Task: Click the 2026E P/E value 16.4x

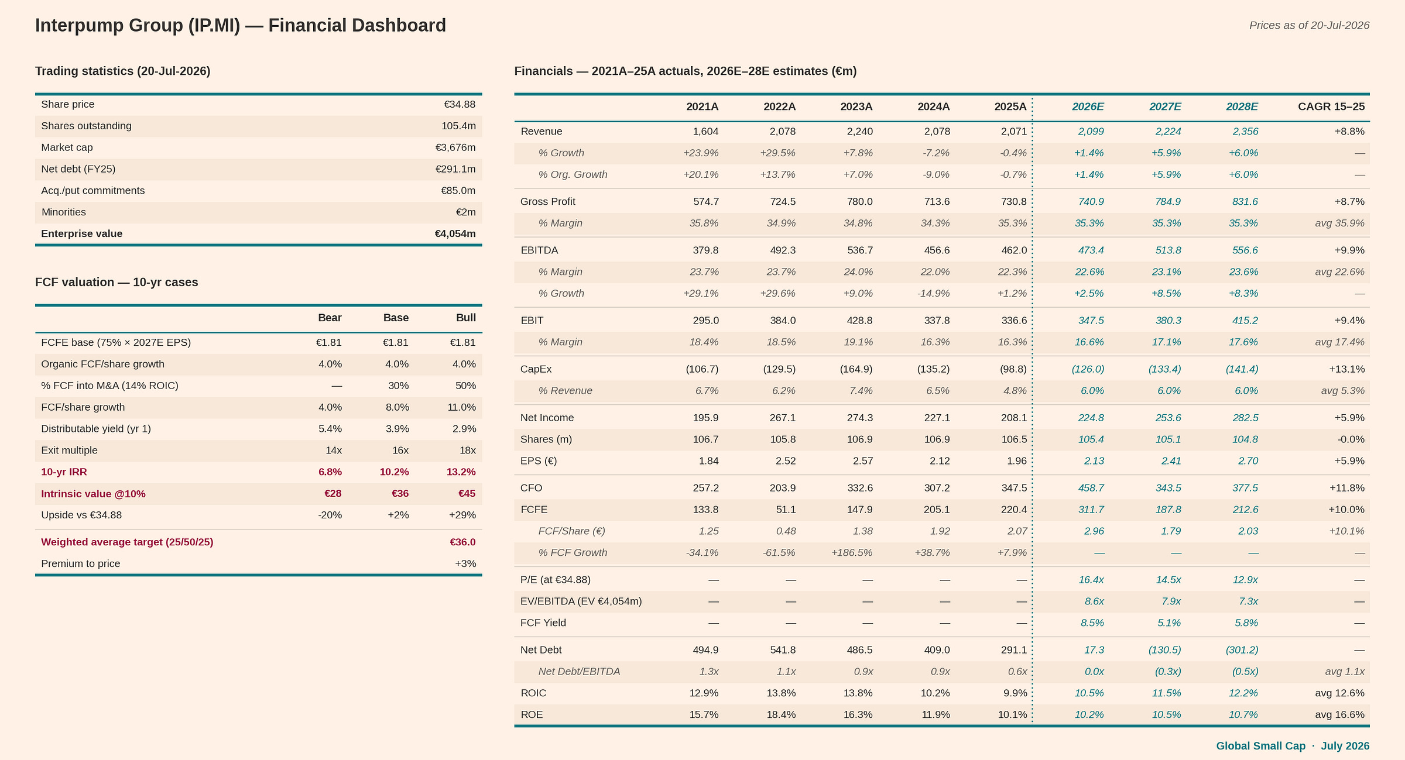Action: coord(1092,580)
